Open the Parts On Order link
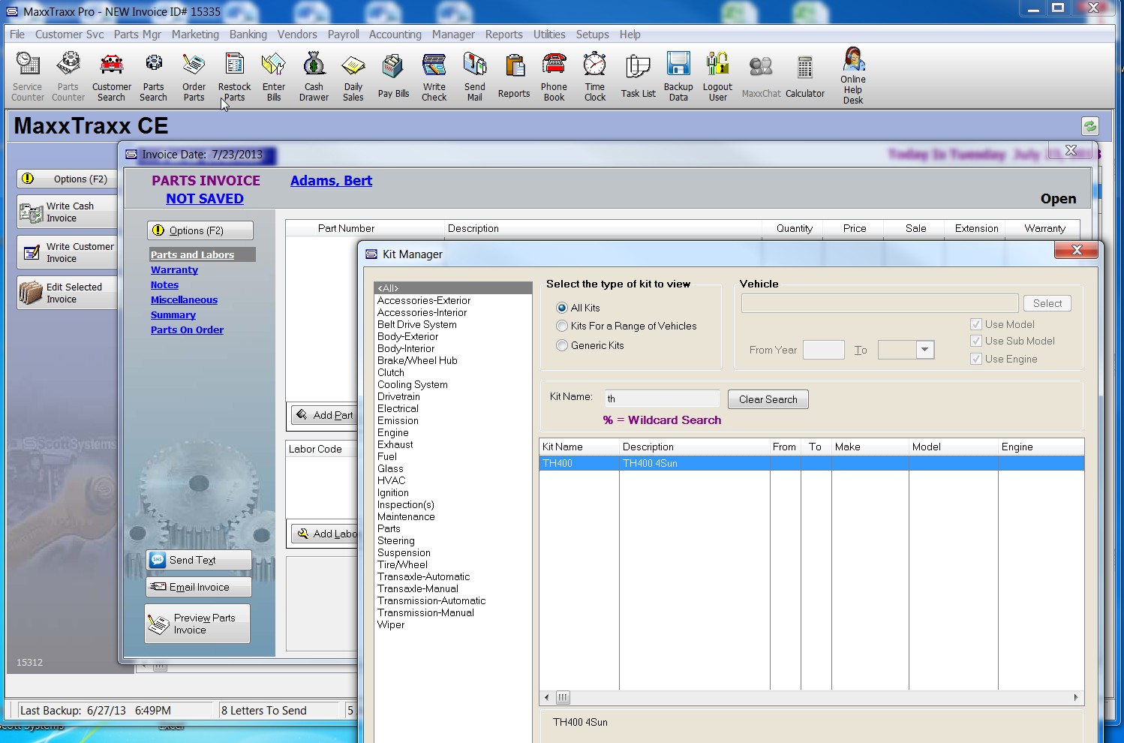This screenshot has height=743, width=1124. click(187, 330)
